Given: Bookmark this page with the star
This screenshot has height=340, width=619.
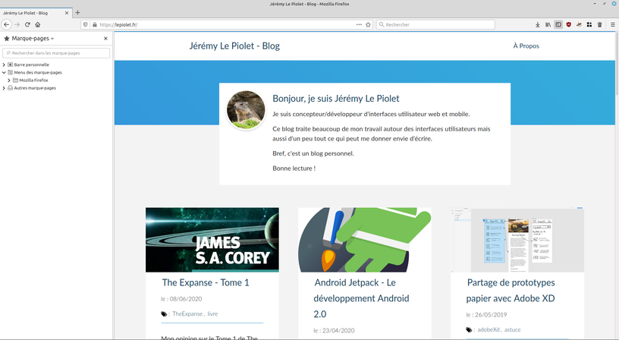Looking at the screenshot, I should coord(369,24).
